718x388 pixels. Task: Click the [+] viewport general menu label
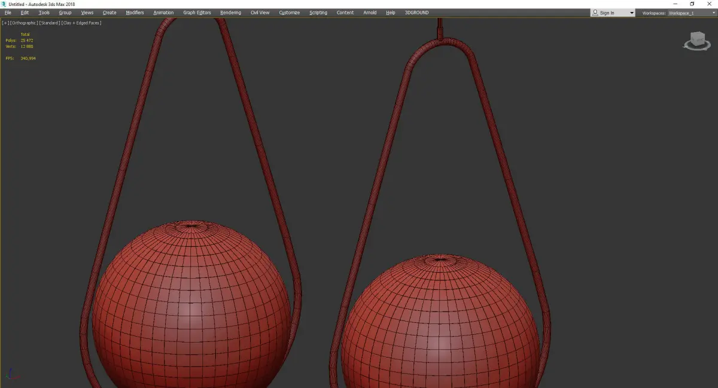tap(5, 23)
